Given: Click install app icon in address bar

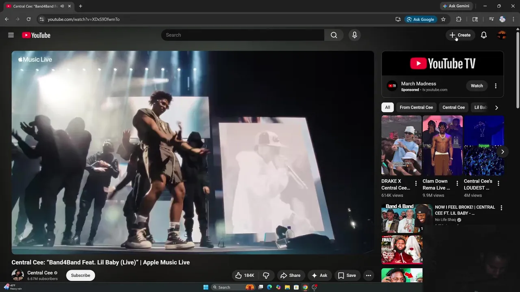Looking at the screenshot, I should (x=398, y=19).
